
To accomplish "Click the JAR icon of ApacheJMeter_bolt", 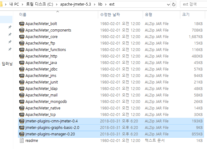I will (x=22, y=23).
